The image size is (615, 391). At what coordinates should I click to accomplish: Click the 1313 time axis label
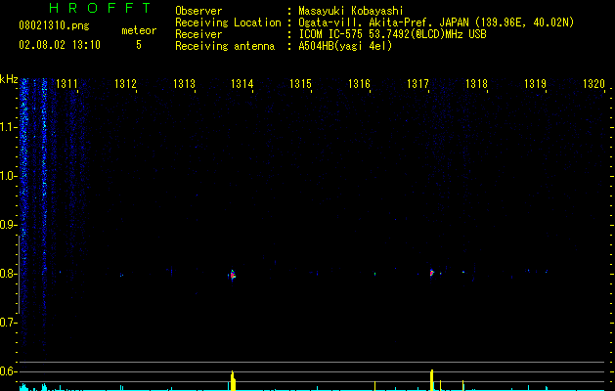184,84
